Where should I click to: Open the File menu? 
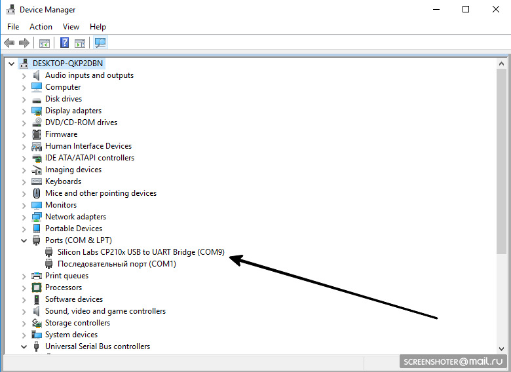13,27
